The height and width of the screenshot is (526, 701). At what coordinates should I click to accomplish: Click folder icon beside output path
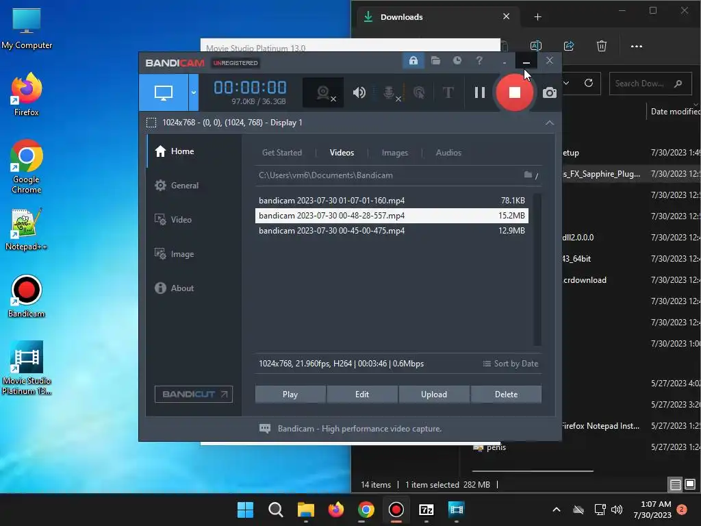pos(528,175)
